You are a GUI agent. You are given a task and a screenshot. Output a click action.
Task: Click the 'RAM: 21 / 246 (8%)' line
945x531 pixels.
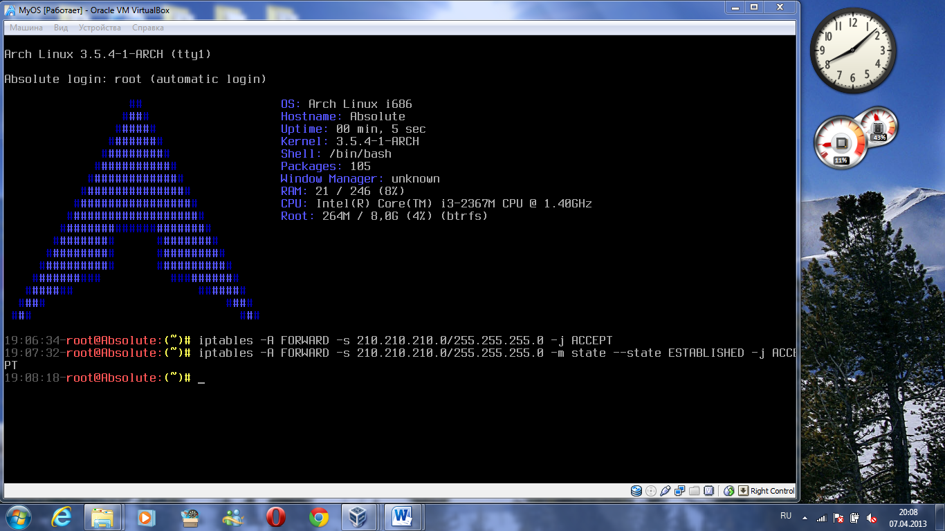[343, 192]
